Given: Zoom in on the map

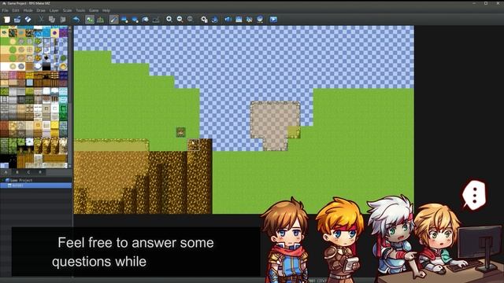Looking at the screenshot, I should pos(169,20).
